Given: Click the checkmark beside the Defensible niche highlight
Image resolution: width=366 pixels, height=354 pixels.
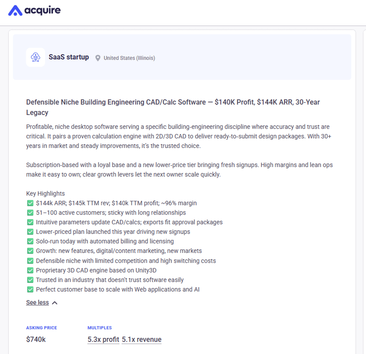Looking at the screenshot, I should 30,261.
